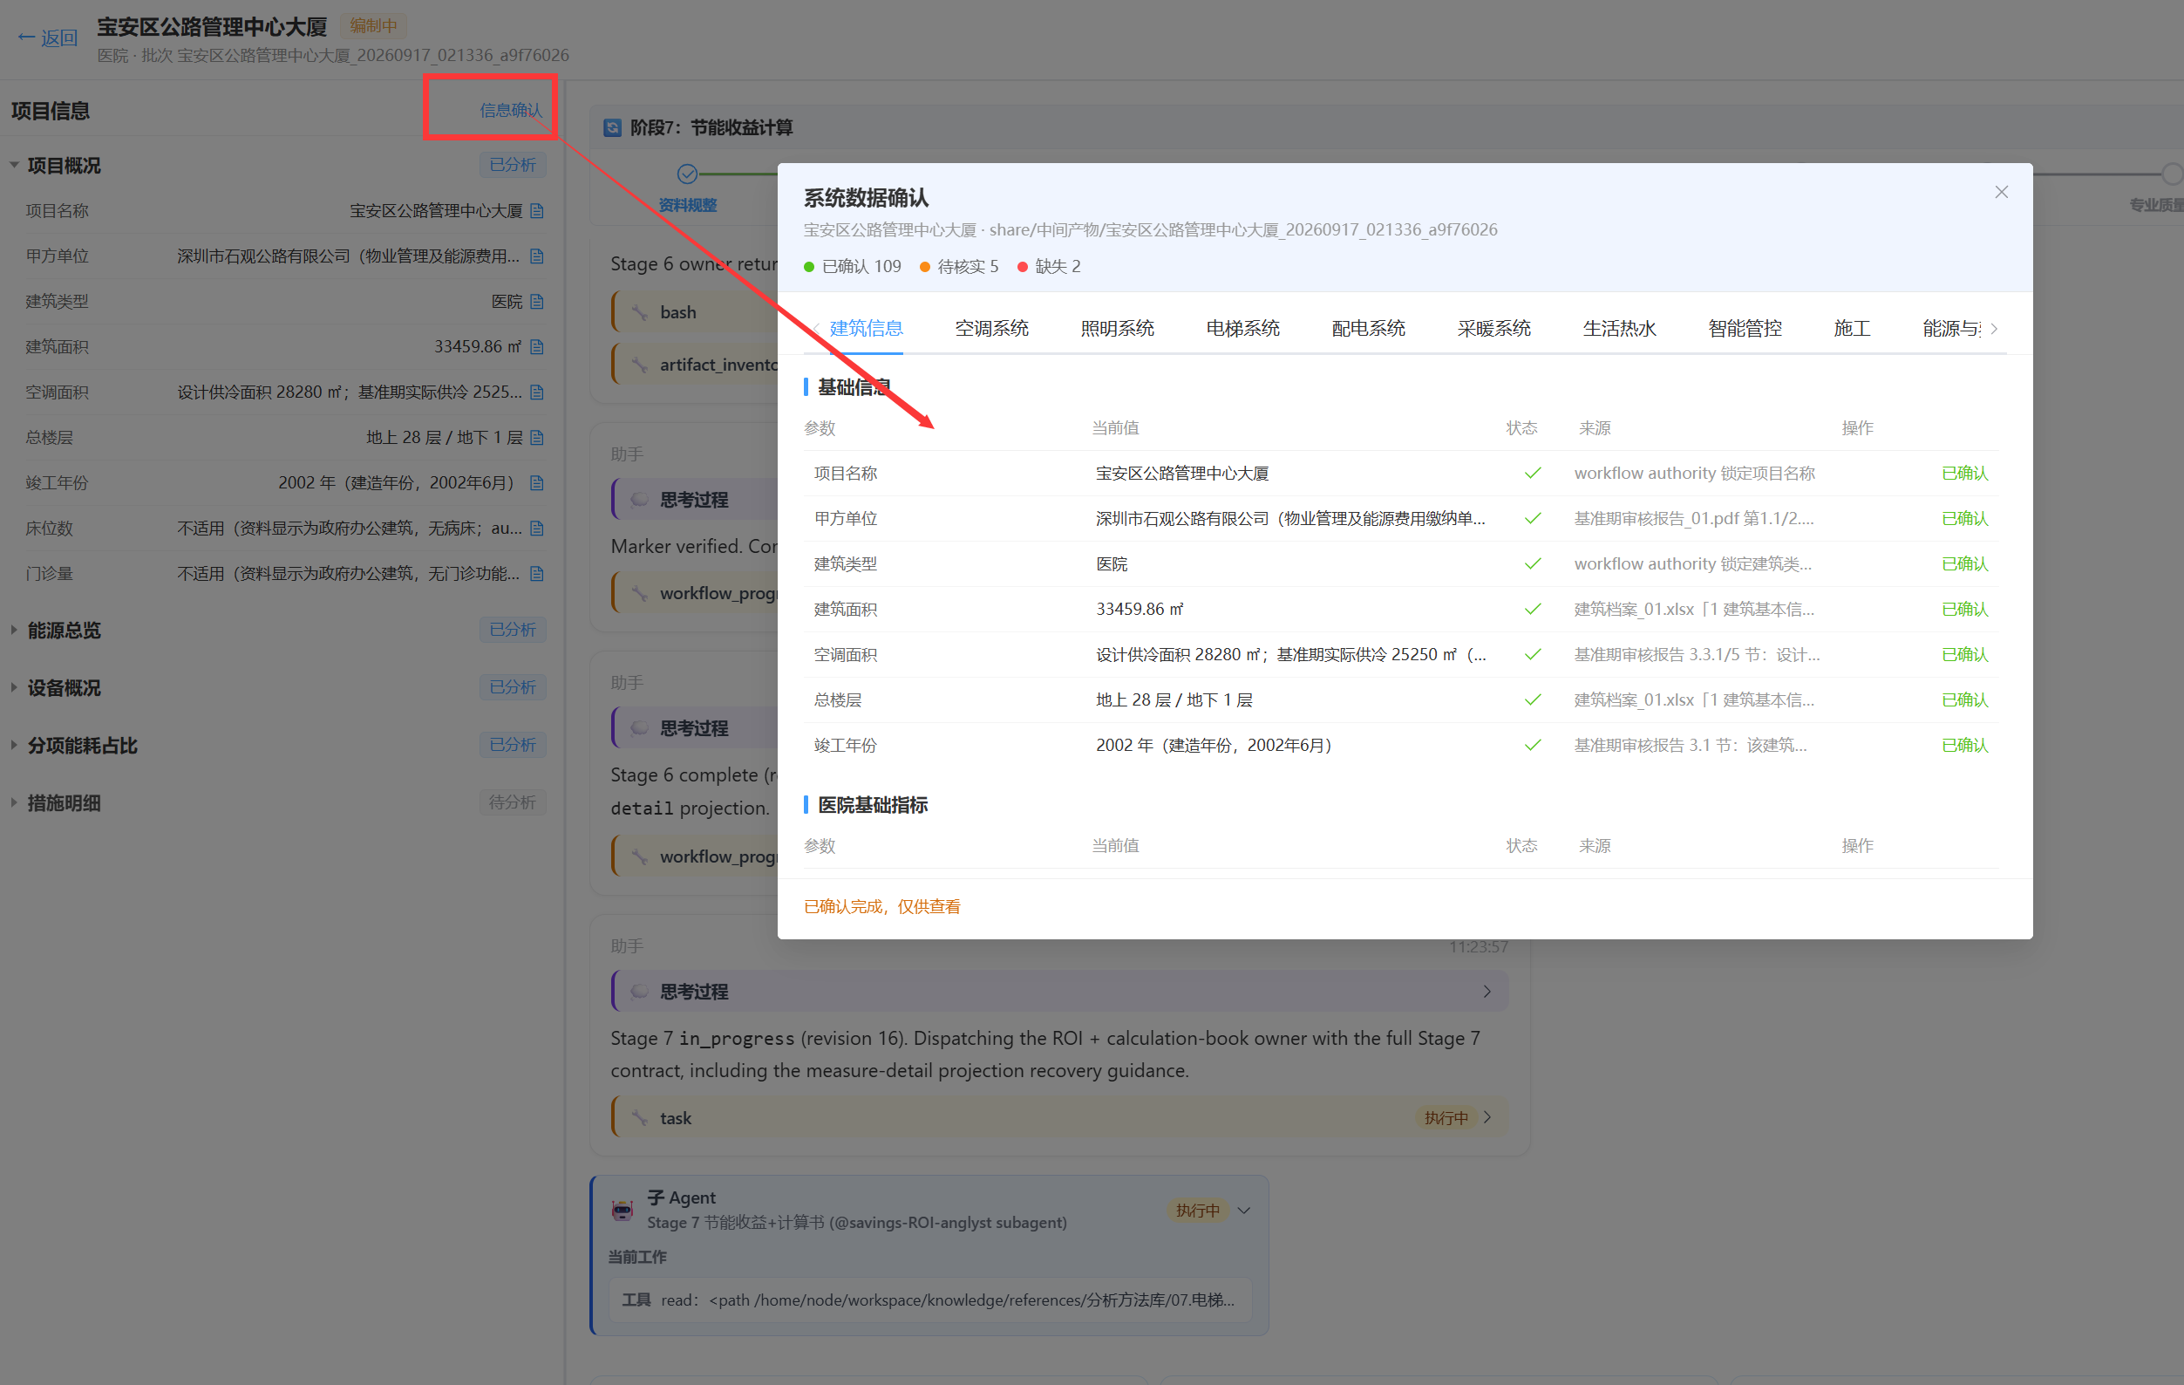Expand the task 执行中 tool row

tap(1059, 1117)
